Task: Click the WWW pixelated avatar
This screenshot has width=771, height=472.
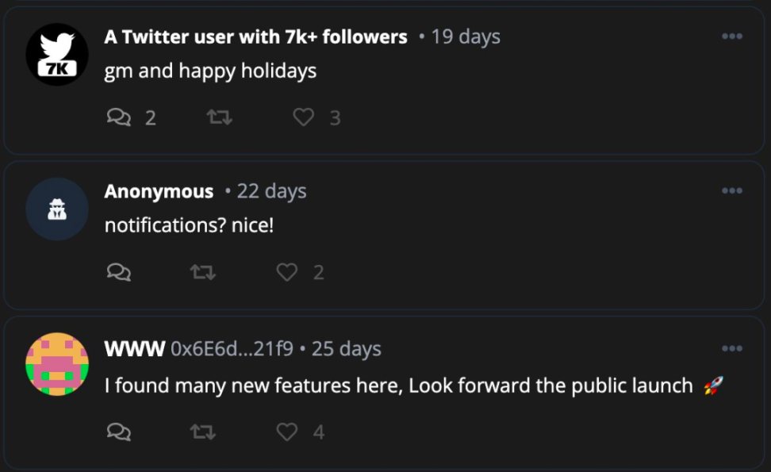Action: click(56, 364)
